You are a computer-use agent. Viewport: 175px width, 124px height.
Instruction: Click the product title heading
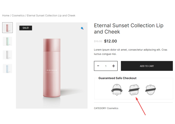pyautogui.click(x=129, y=29)
